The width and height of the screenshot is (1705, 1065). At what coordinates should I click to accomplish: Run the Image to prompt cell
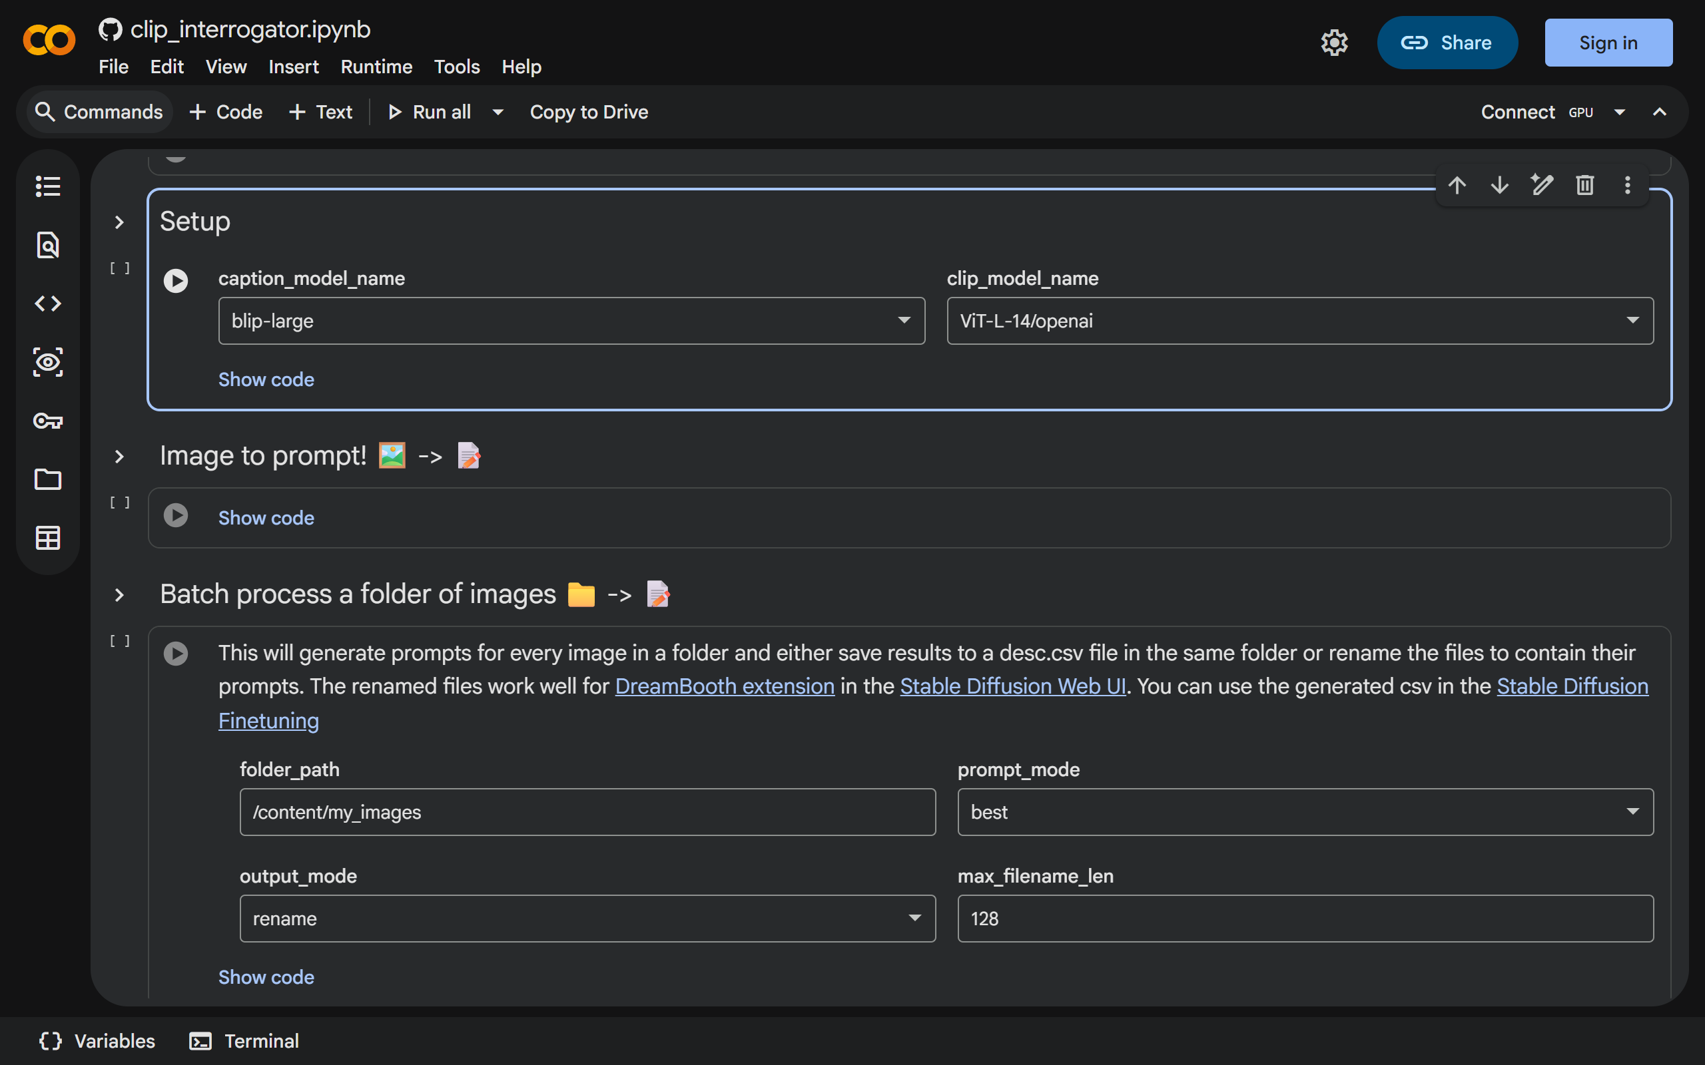coord(175,516)
